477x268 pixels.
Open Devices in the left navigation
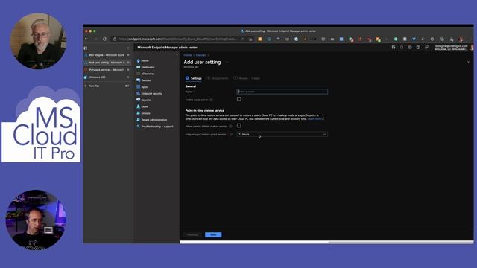tap(146, 80)
